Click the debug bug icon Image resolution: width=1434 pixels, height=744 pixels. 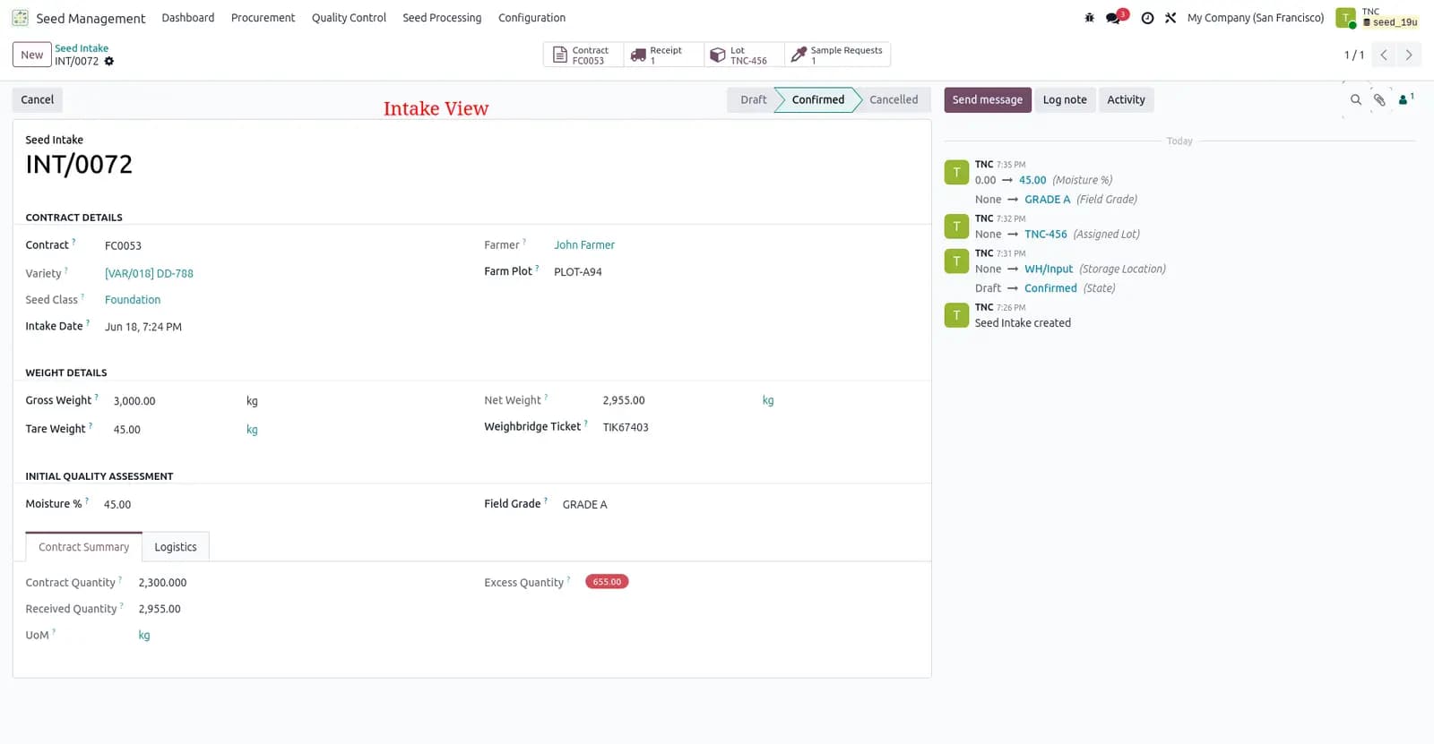tap(1089, 18)
